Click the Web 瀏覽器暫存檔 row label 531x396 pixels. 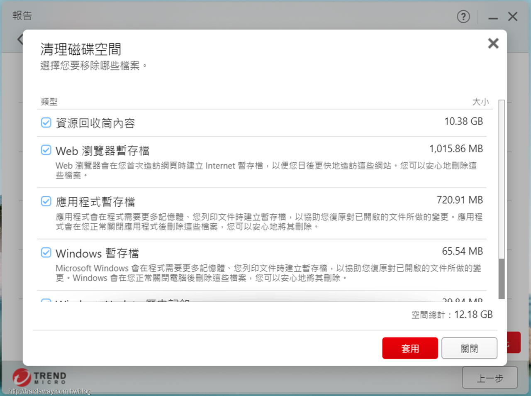[102, 150]
